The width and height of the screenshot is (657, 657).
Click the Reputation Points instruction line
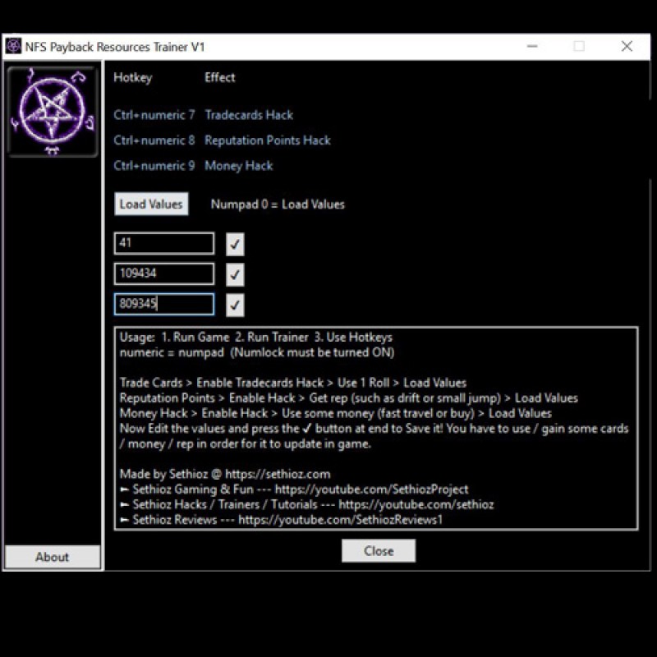[348, 397]
